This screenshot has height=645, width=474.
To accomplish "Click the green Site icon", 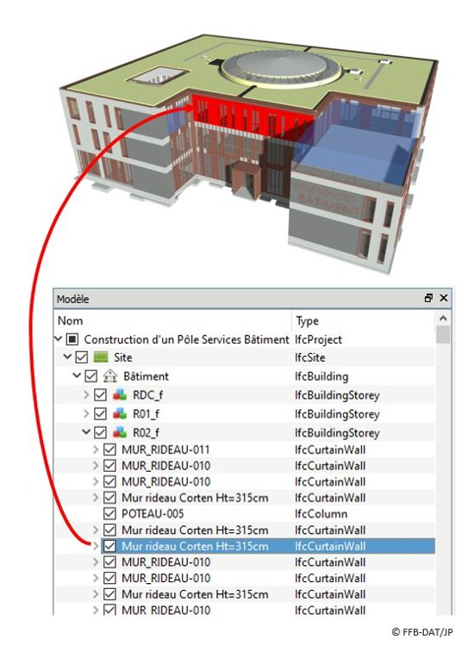I will 101,357.
